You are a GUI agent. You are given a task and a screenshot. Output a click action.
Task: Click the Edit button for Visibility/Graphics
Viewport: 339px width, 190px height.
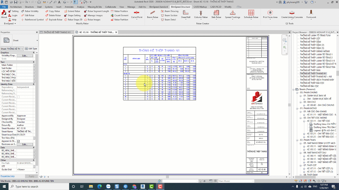[x=25, y=56]
